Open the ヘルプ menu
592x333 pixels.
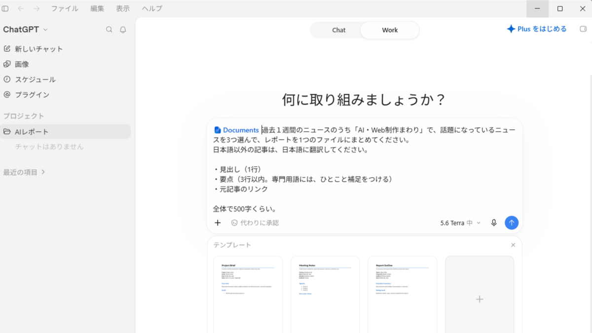[152, 8]
